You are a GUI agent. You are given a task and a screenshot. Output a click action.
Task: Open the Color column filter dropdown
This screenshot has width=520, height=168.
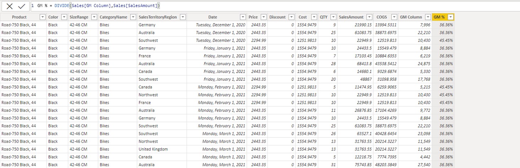point(64,17)
